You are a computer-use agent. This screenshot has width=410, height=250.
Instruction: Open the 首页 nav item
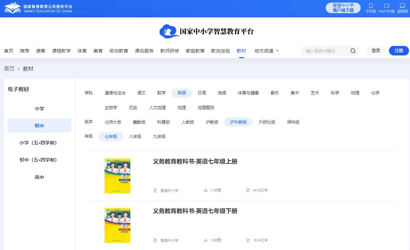[x=9, y=51]
